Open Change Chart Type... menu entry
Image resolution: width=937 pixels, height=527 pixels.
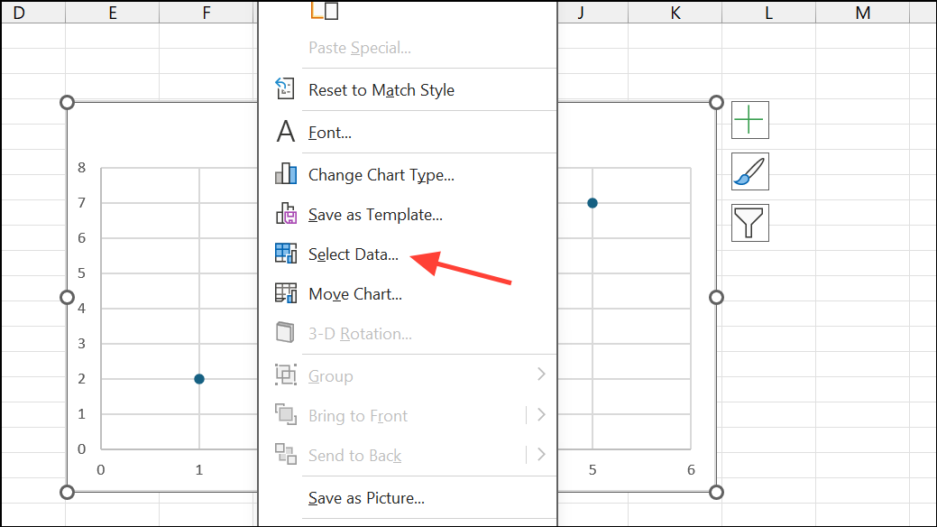[x=381, y=175]
